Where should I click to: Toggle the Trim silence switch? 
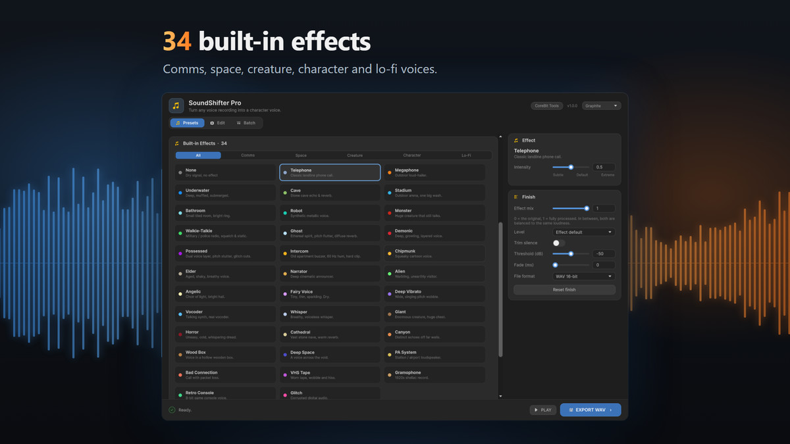point(558,243)
